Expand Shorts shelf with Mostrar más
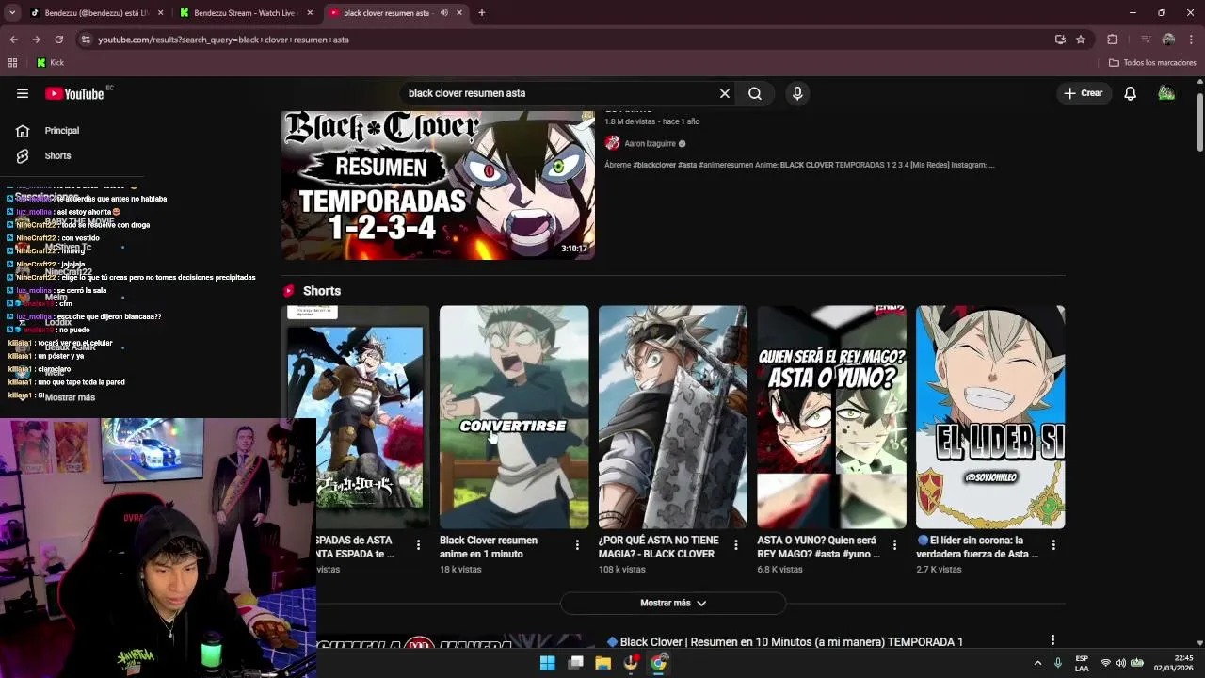This screenshot has width=1205, height=678. 673,603
